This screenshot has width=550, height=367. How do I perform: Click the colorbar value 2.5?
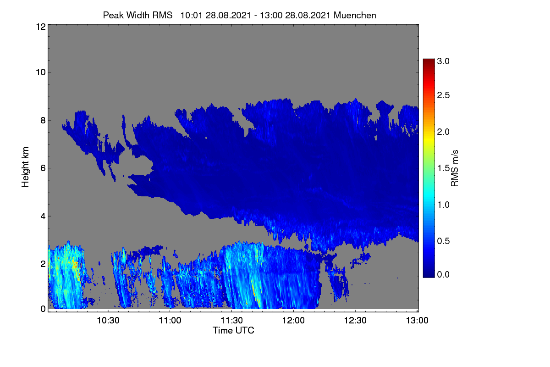click(443, 95)
